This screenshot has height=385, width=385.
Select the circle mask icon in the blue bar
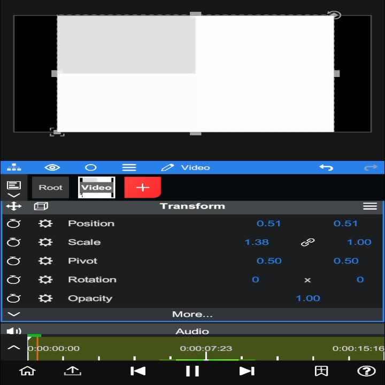[x=90, y=167]
